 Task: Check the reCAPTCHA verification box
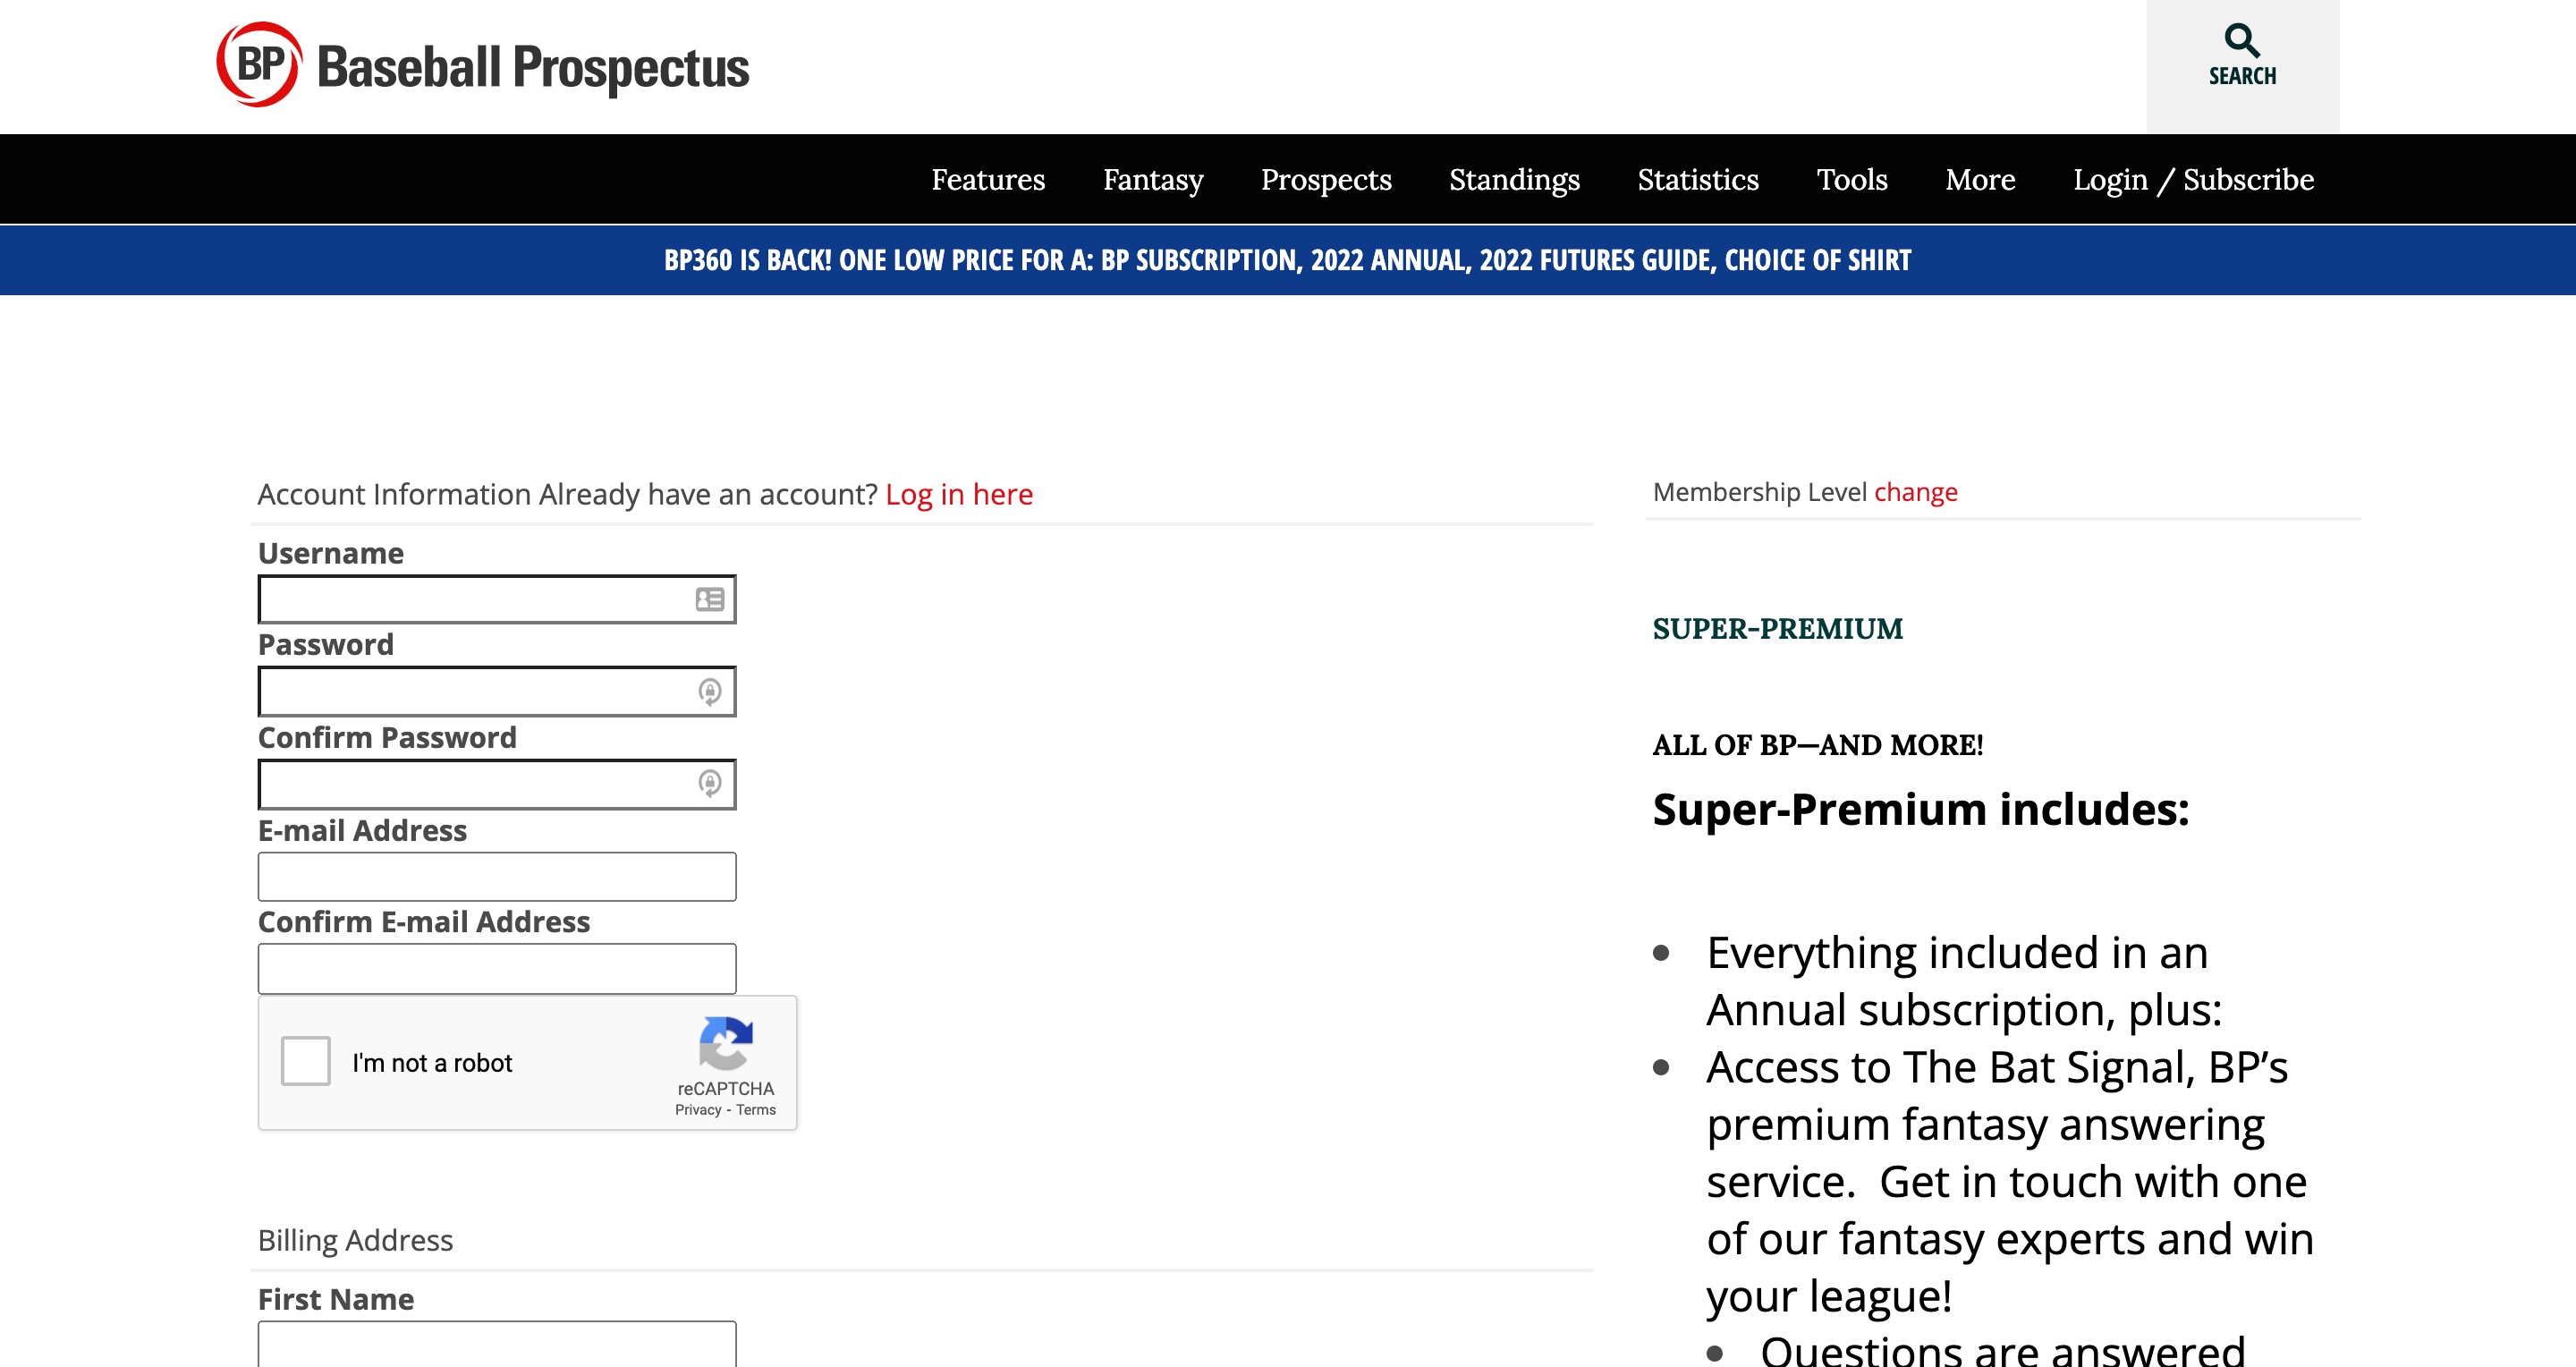[309, 1064]
